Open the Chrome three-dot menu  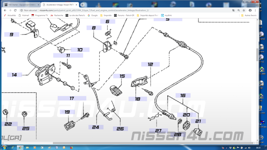(255, 10)
